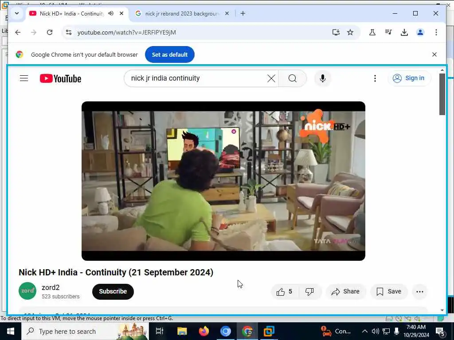
Task: Dislike the video with thumbs down
Action: pyautogui.click(x=309, y=291)
